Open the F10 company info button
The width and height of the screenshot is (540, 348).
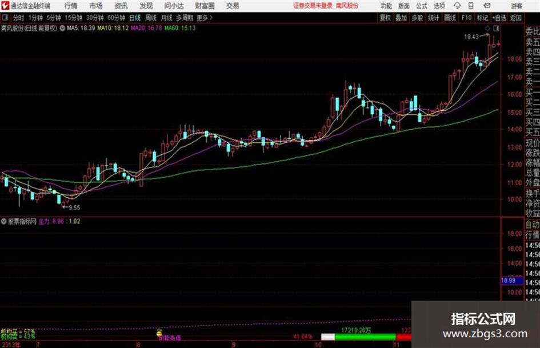tap(466, 18)
